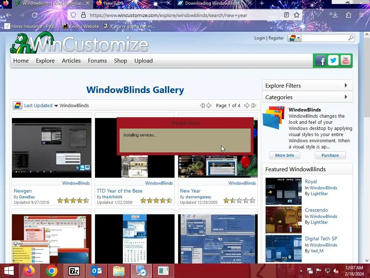Screen dimensions: 370x278
Task: Open the Home menu item
Action: point(21,60)
